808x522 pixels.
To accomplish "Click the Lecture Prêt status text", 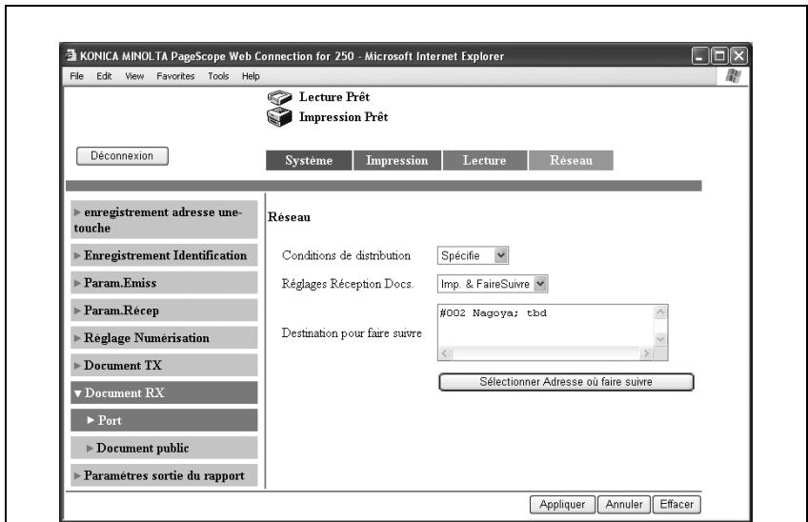I will [x=334, y=97].
